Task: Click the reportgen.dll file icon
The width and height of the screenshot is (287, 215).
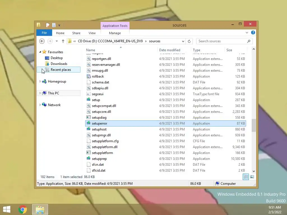Action: 89,59
